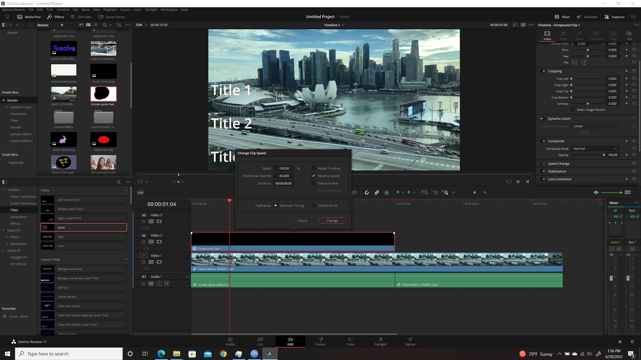Click the Inspector panel icon top right
641x360 pixels.
tap(607, 17)
